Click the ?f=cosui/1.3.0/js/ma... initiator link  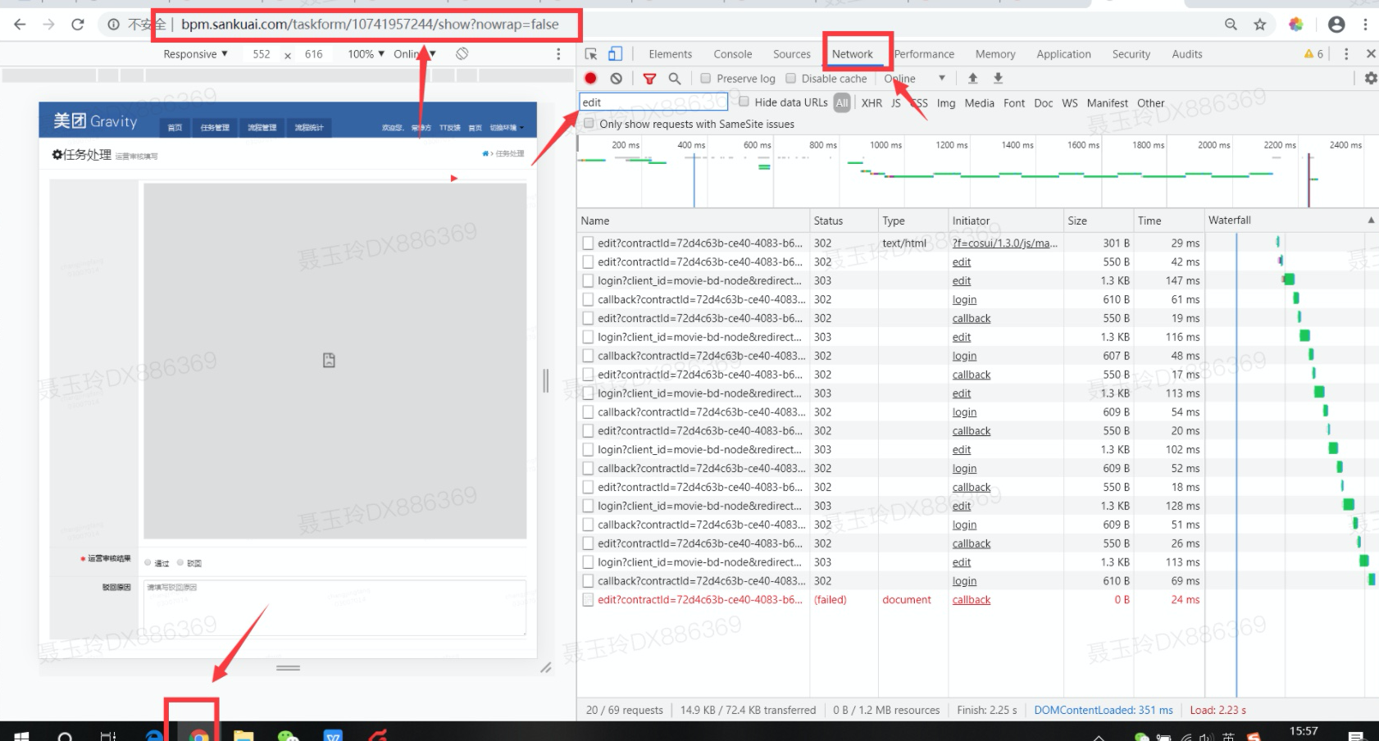[x=1005, y=243]
